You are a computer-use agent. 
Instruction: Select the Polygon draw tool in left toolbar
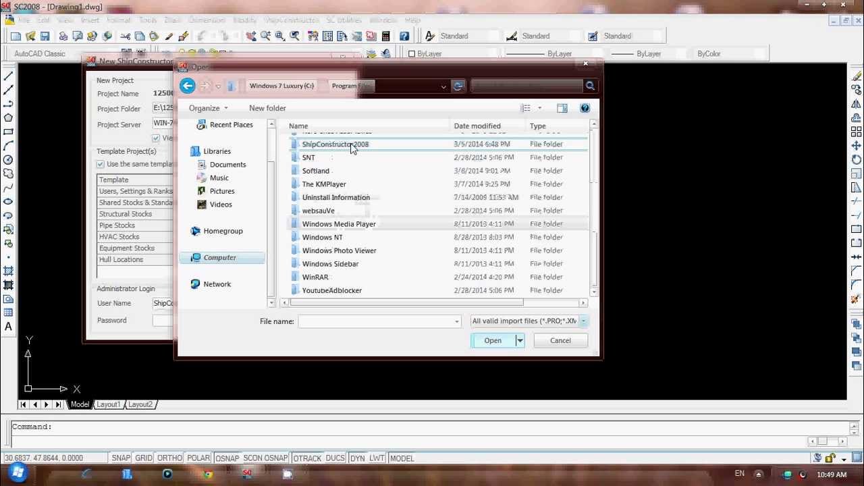(8, 117)
